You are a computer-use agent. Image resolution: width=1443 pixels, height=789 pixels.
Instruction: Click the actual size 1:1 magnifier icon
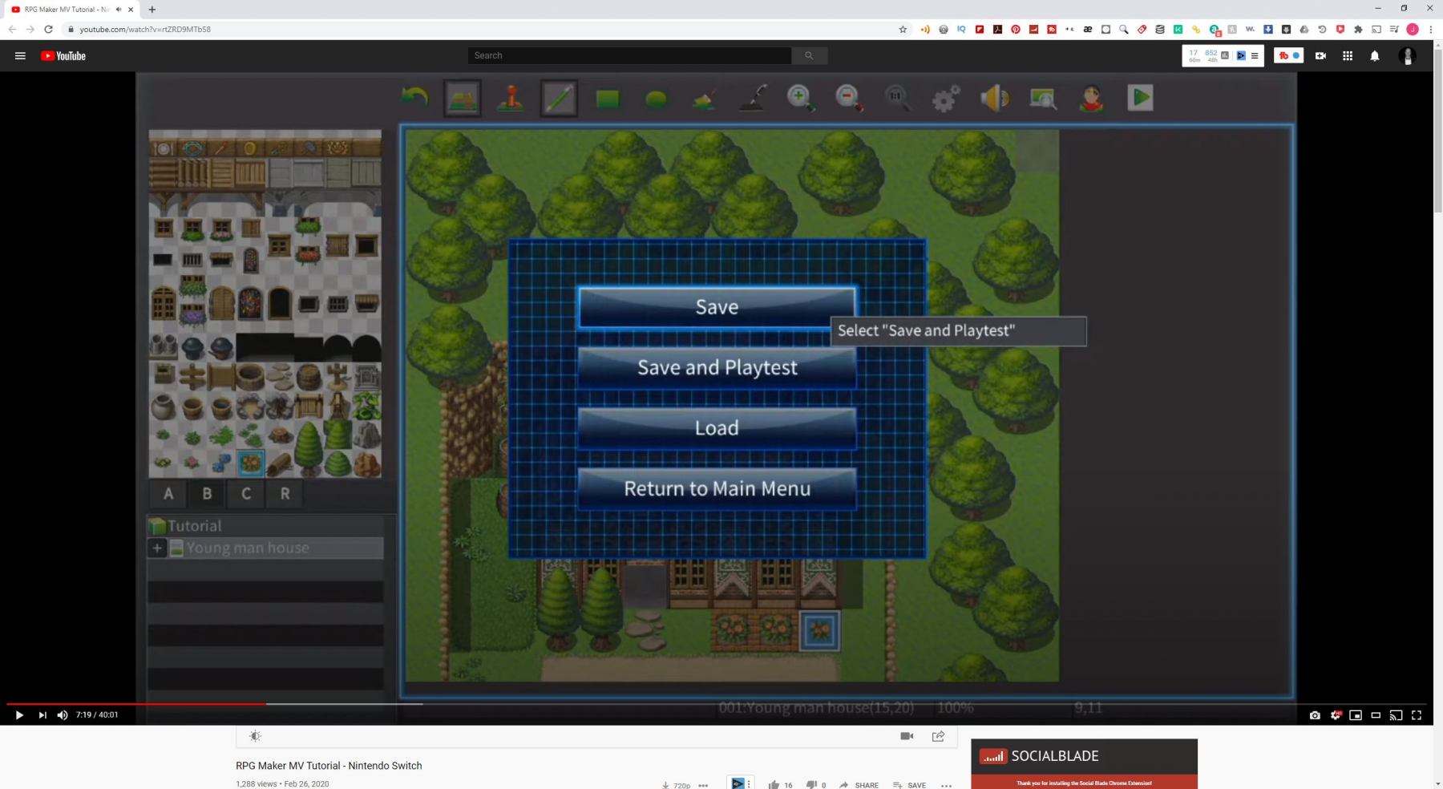pyautogui.click(x=898, y=98)
